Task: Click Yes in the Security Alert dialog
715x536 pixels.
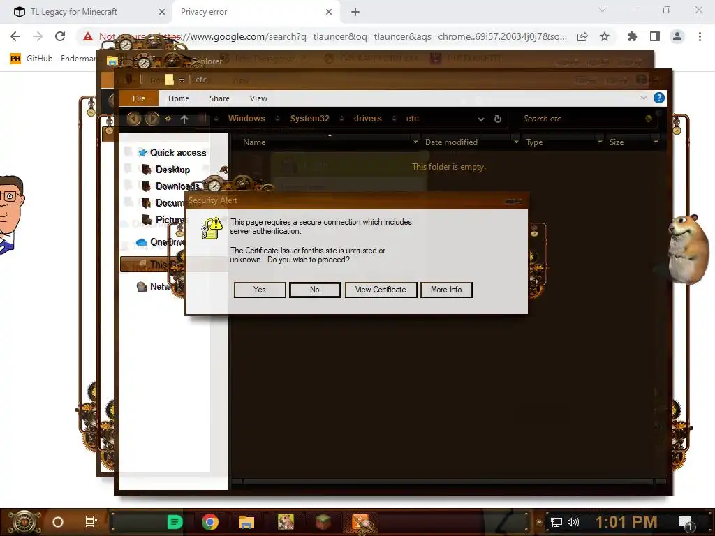Action: coord(260,290)
